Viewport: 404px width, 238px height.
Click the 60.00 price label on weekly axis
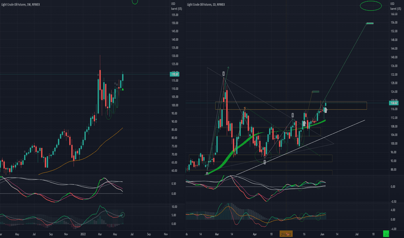(x=174, y=170)
